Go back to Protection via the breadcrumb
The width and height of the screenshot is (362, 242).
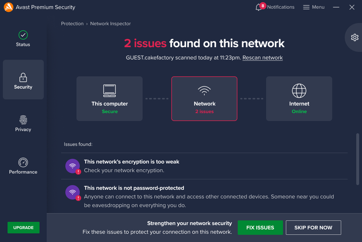pyautogui.click(x=72, y=23)
